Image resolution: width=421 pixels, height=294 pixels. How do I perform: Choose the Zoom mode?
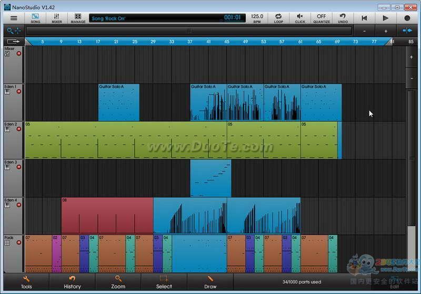click(118, 282)
